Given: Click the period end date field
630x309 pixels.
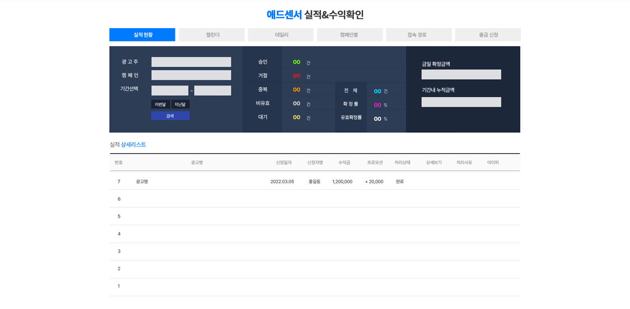Looking at the screenshot, I should [x=213, y=91].
